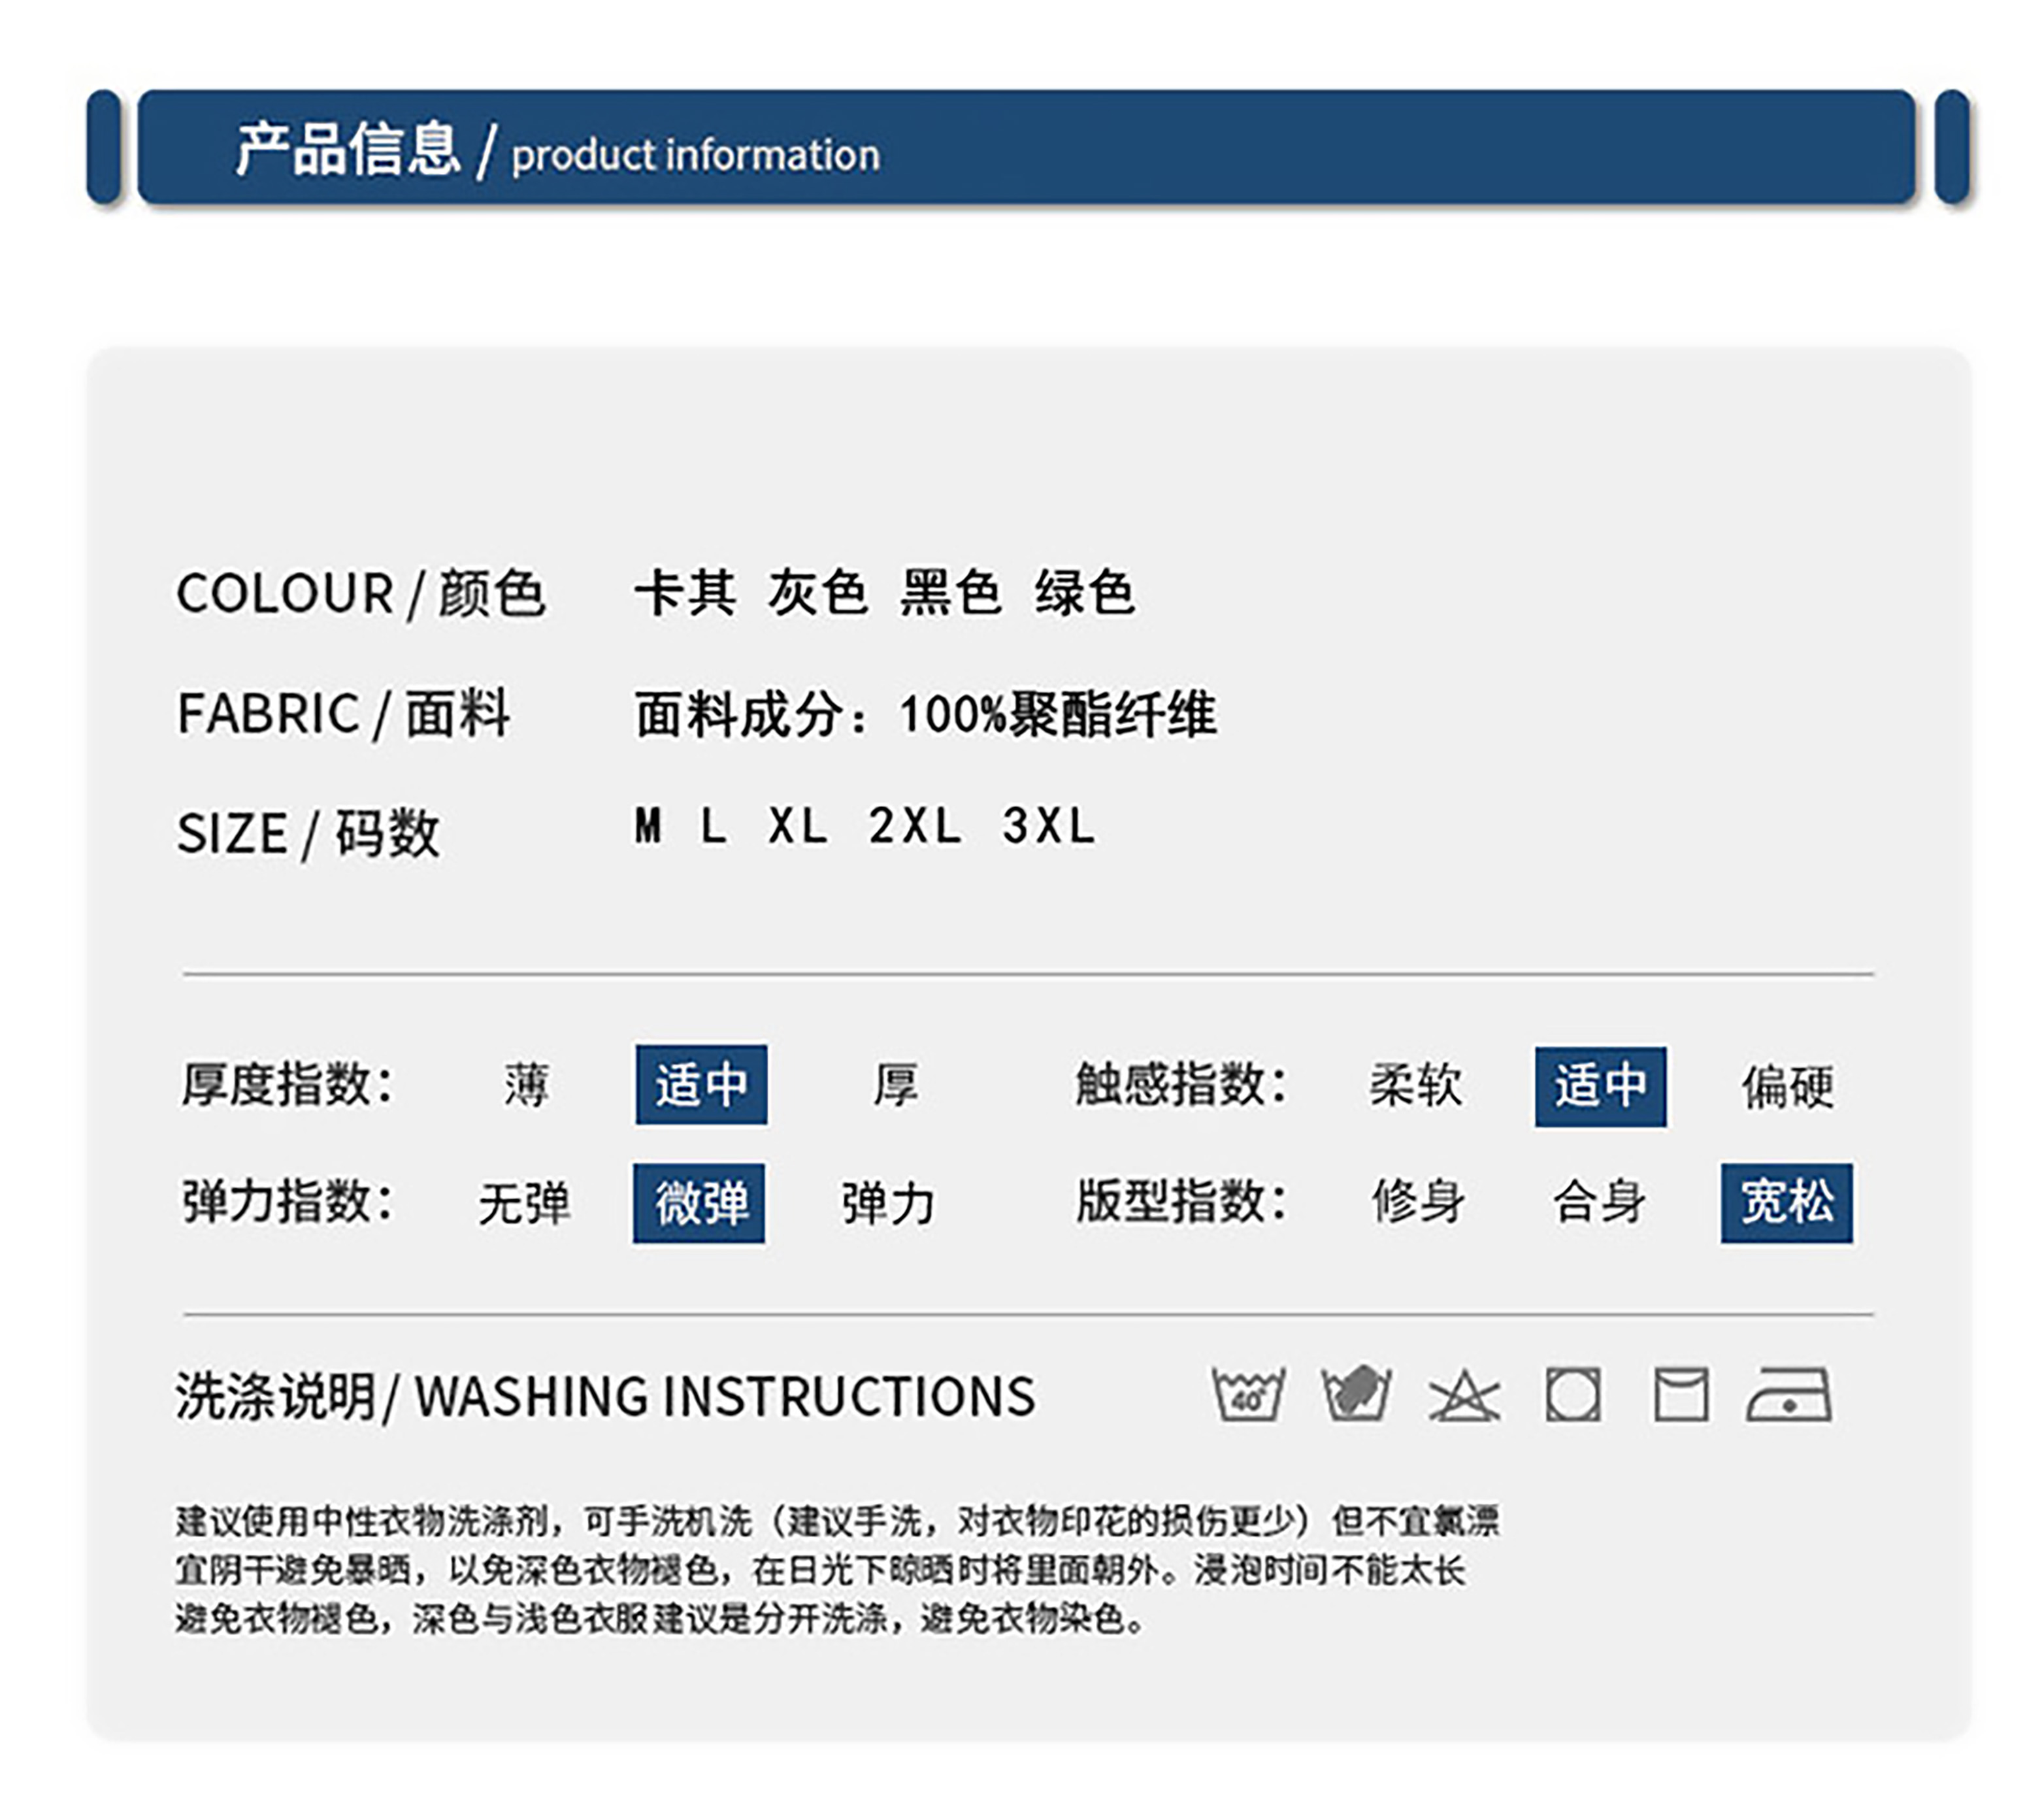Click the low-heat iron icon
Viewport: 2042px width, 1820px height.
1788,1395
